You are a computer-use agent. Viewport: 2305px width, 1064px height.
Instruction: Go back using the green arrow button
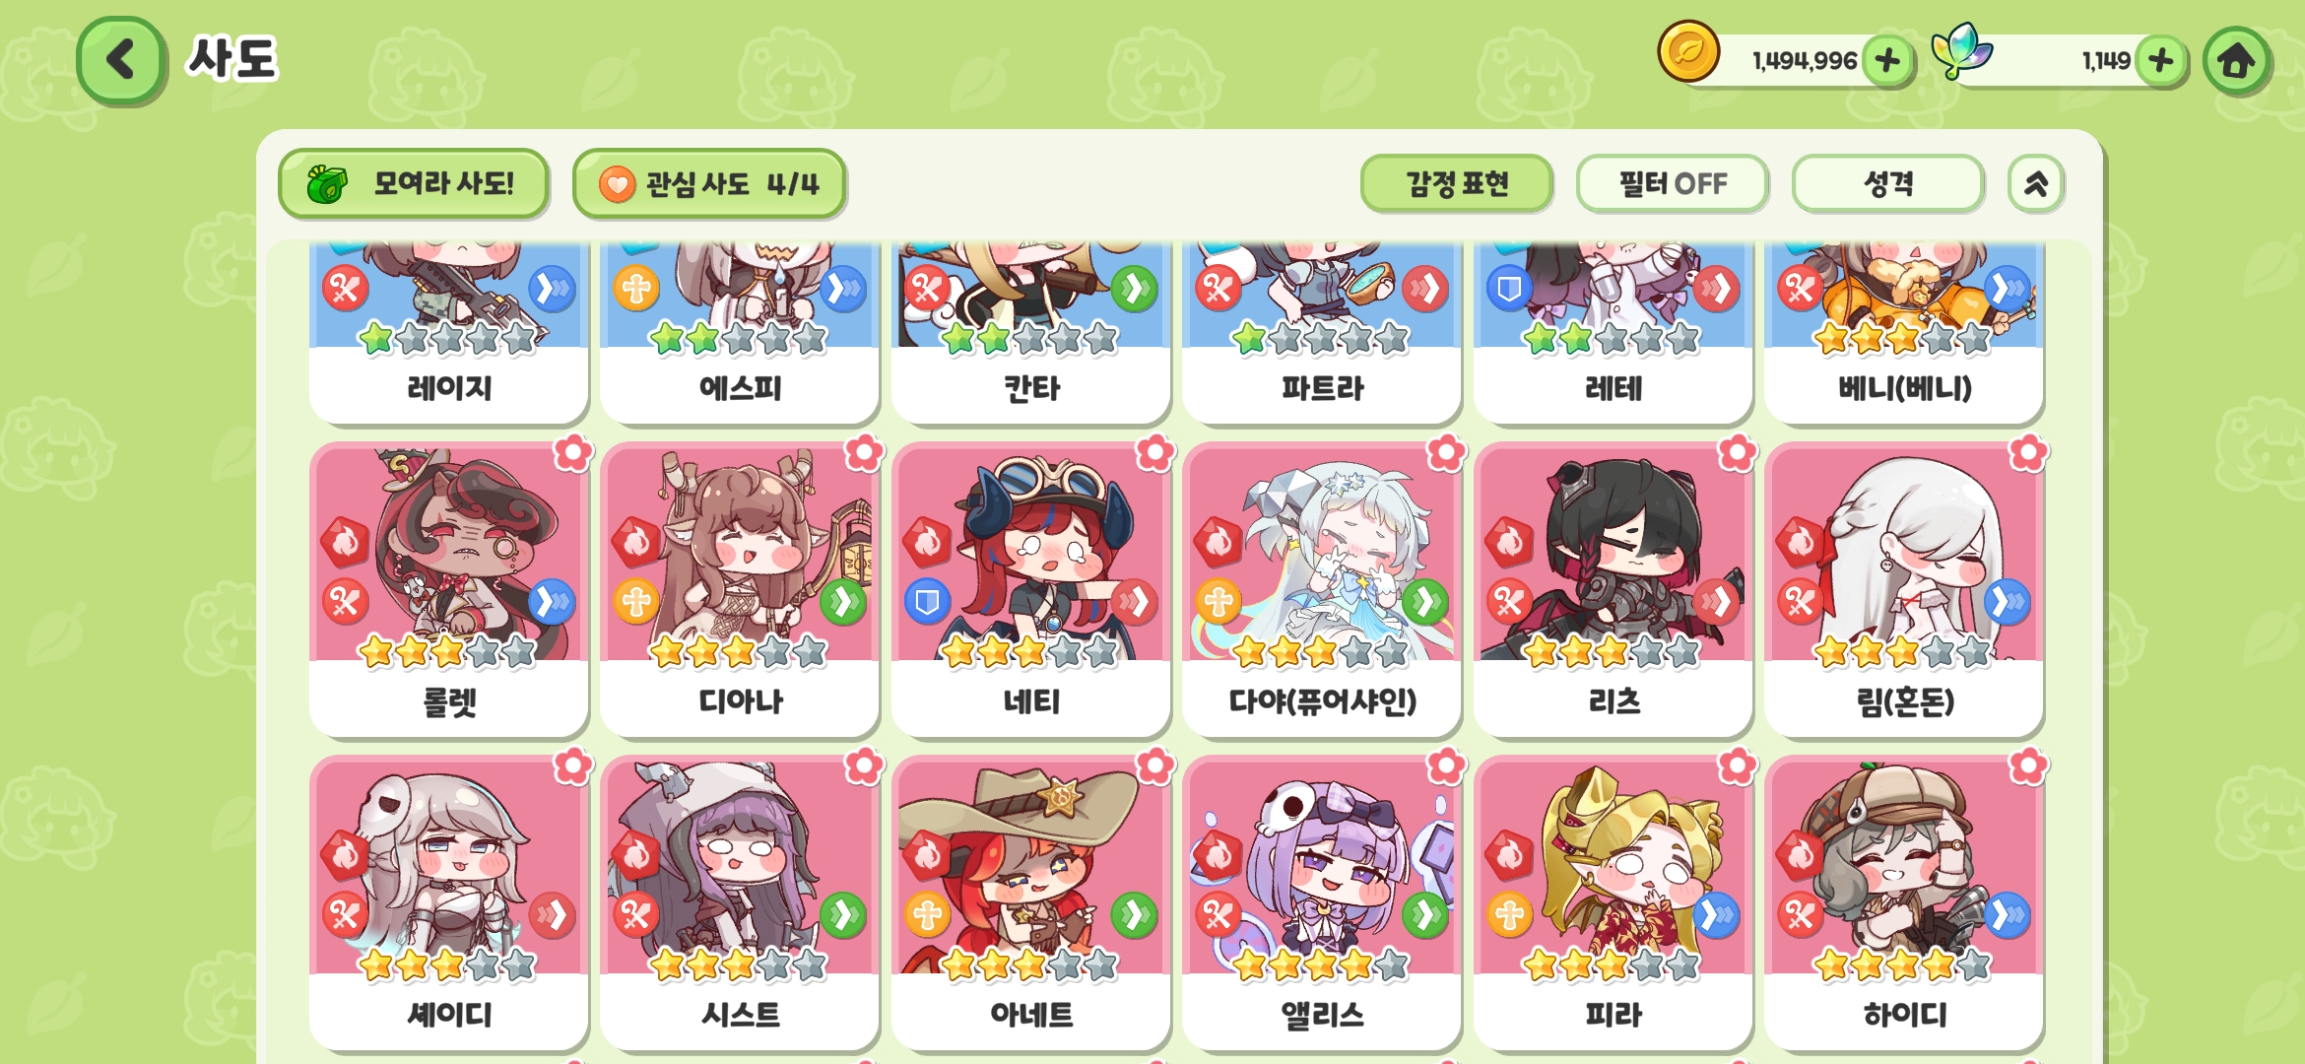(121, 60)
